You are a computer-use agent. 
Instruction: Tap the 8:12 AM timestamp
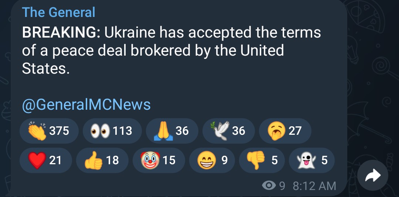point(314,186)
